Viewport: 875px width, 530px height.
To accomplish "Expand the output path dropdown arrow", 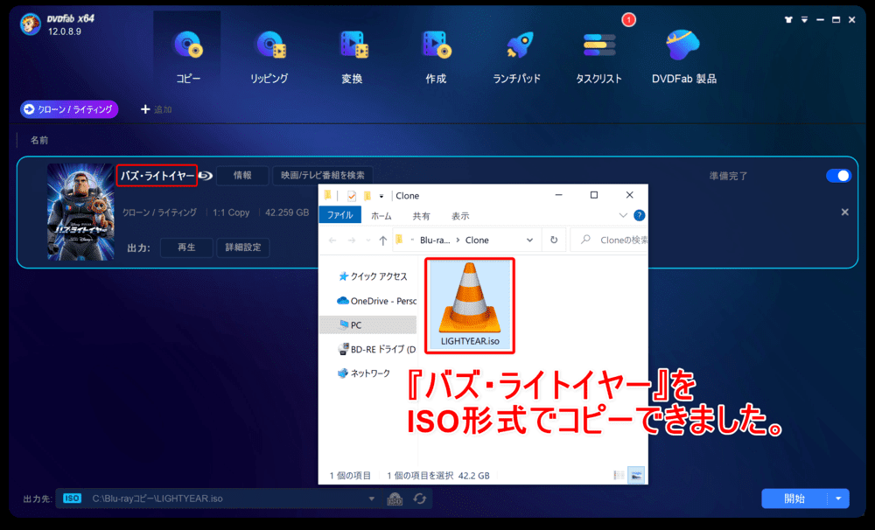I will pos(372,499).
